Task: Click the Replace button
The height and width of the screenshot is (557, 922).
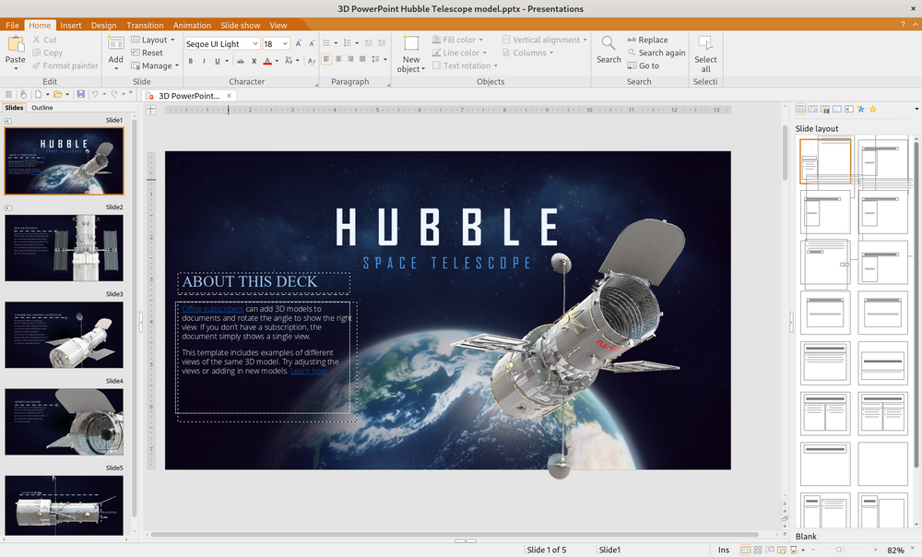Action: [647, 40]
